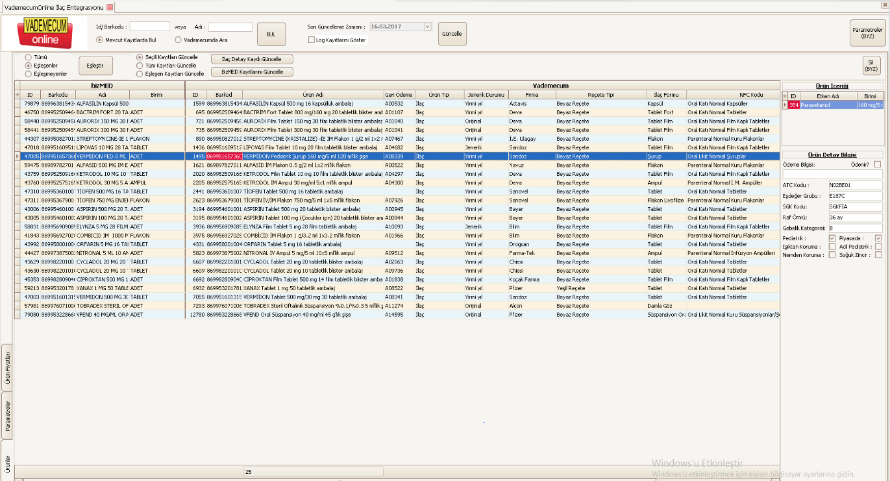Choose Eşleşmeyenler radio option
Screen dimensions: 890x481
pos(28,74)
